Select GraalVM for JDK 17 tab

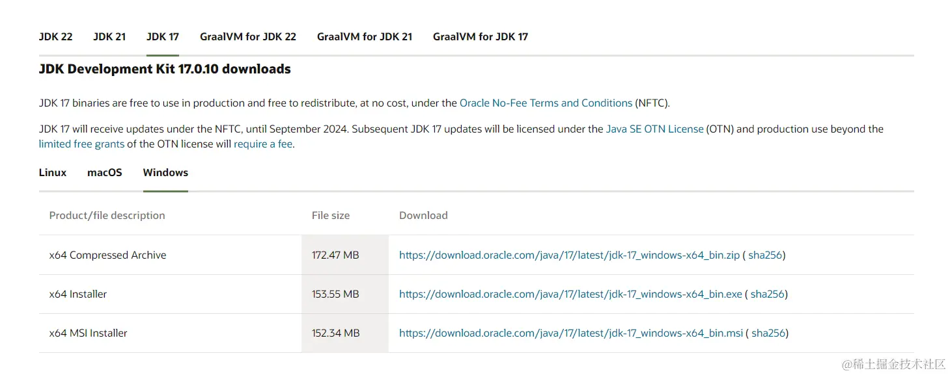pos(481,36)
